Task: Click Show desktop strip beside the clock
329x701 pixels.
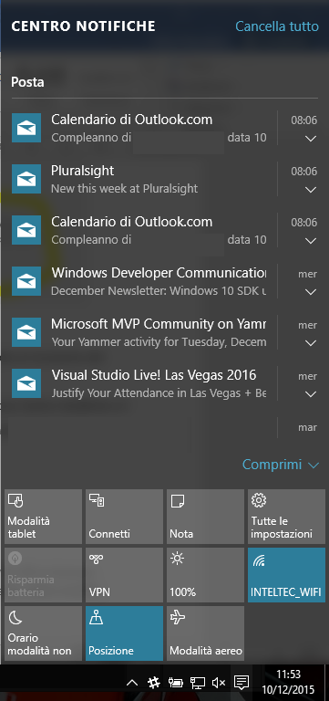Action: [326, 682]
